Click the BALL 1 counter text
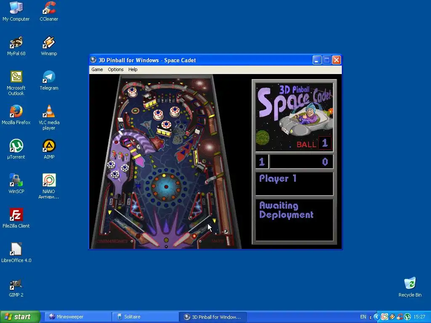Viewport: 431px width, 323px height. coord(313,143)
